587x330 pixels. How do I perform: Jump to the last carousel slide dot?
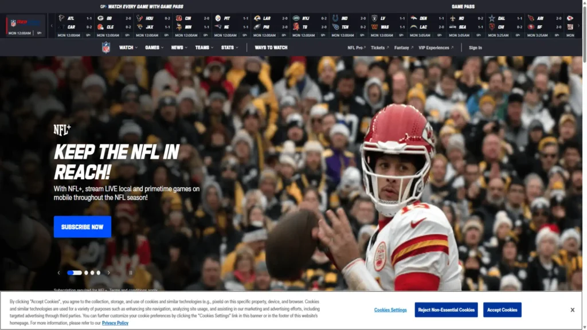pos(98,273)
